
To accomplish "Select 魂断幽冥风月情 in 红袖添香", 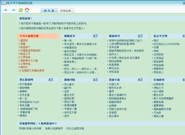I will (x=162, y=109).
